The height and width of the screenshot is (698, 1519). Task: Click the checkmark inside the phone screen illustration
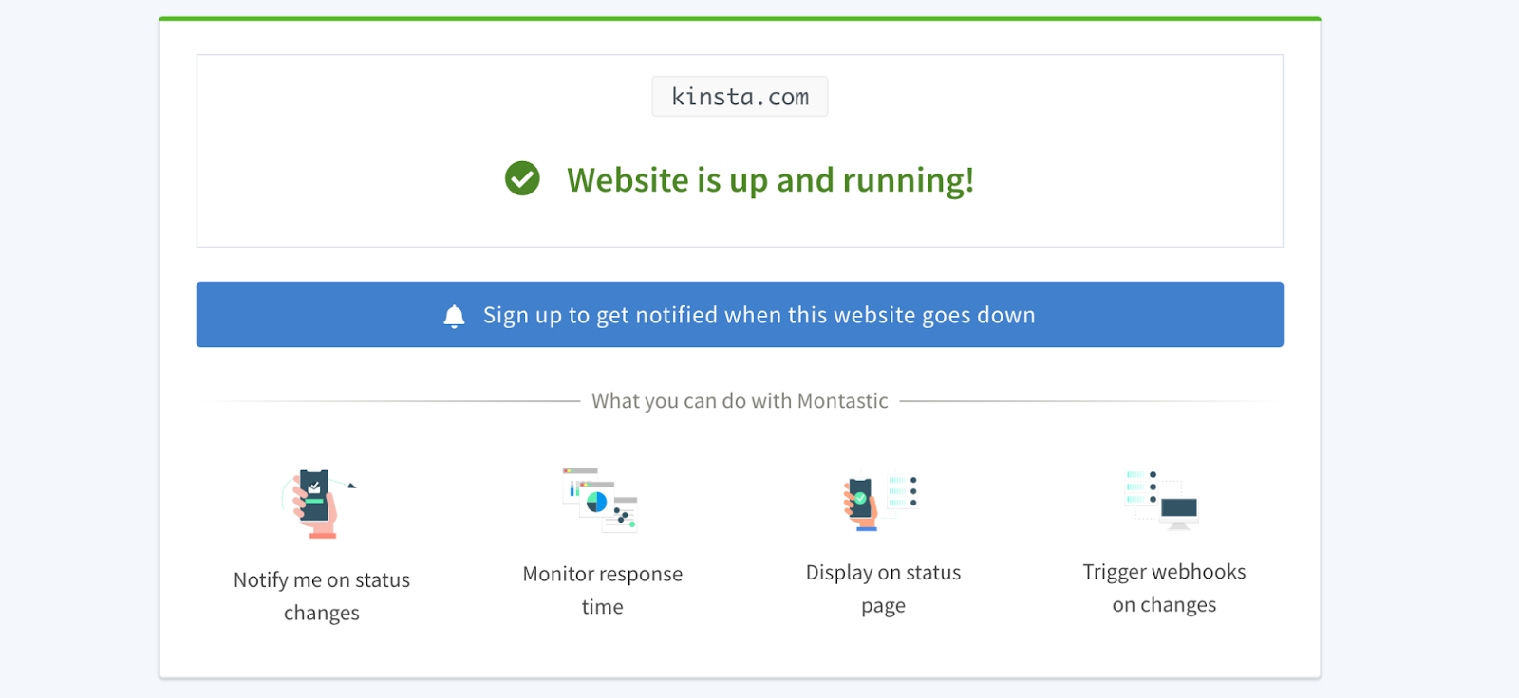[313, 487]
